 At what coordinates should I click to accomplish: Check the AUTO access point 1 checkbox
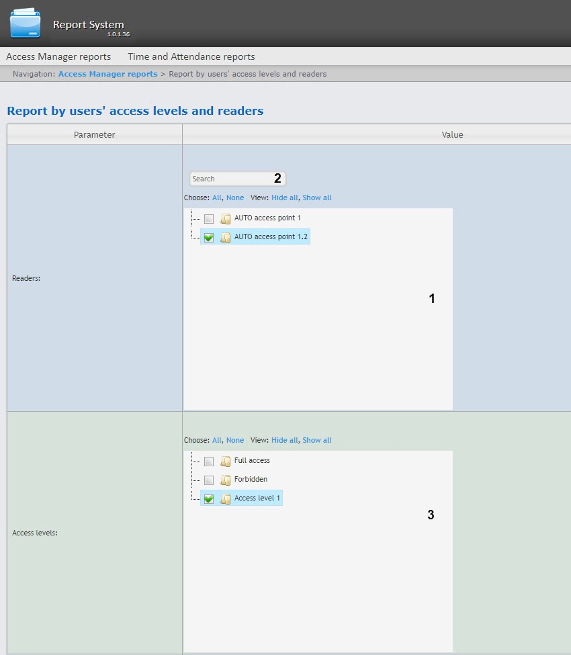pos(209,219)
